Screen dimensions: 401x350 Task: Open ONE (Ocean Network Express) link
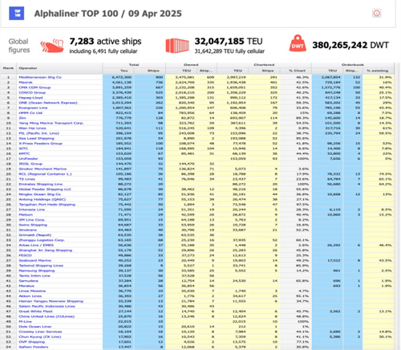48,103
